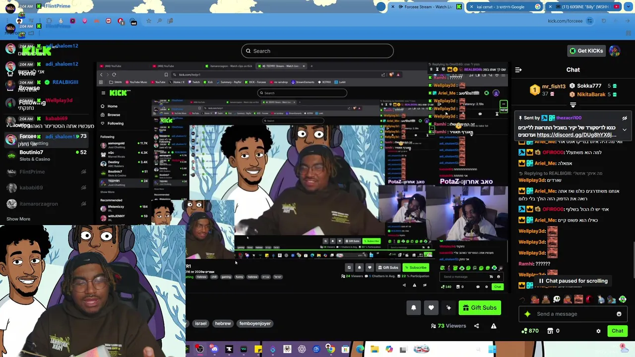
Task: Open Boutinio7 channel in sidebar
Action: 46,155
